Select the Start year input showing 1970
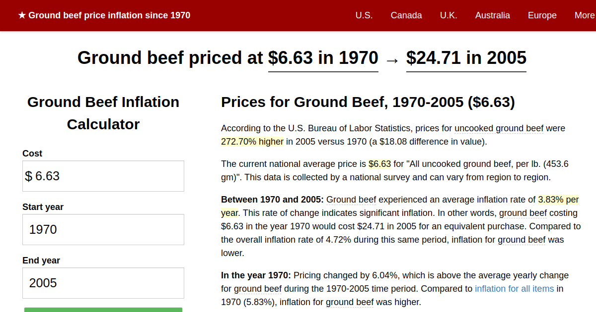The height and width of the screenshot is (312, 596). 103,229
